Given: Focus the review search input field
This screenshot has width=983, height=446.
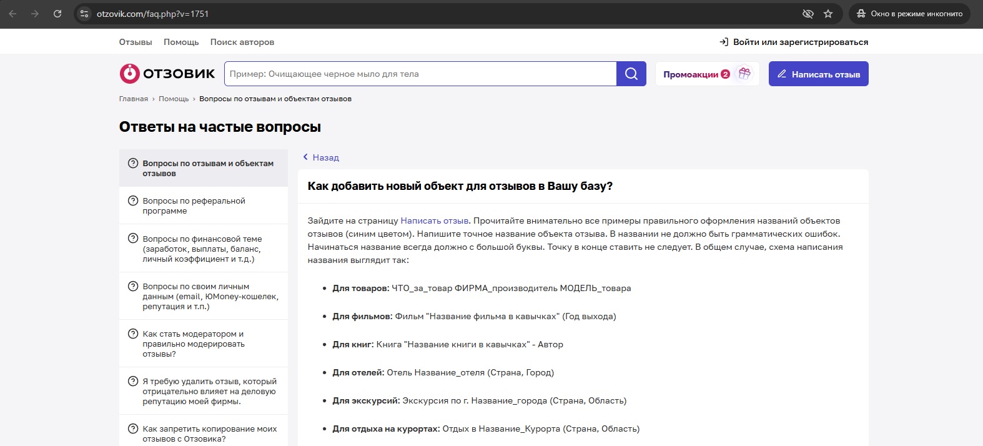Looking at the screenshot, I should (x=420, y=74).
